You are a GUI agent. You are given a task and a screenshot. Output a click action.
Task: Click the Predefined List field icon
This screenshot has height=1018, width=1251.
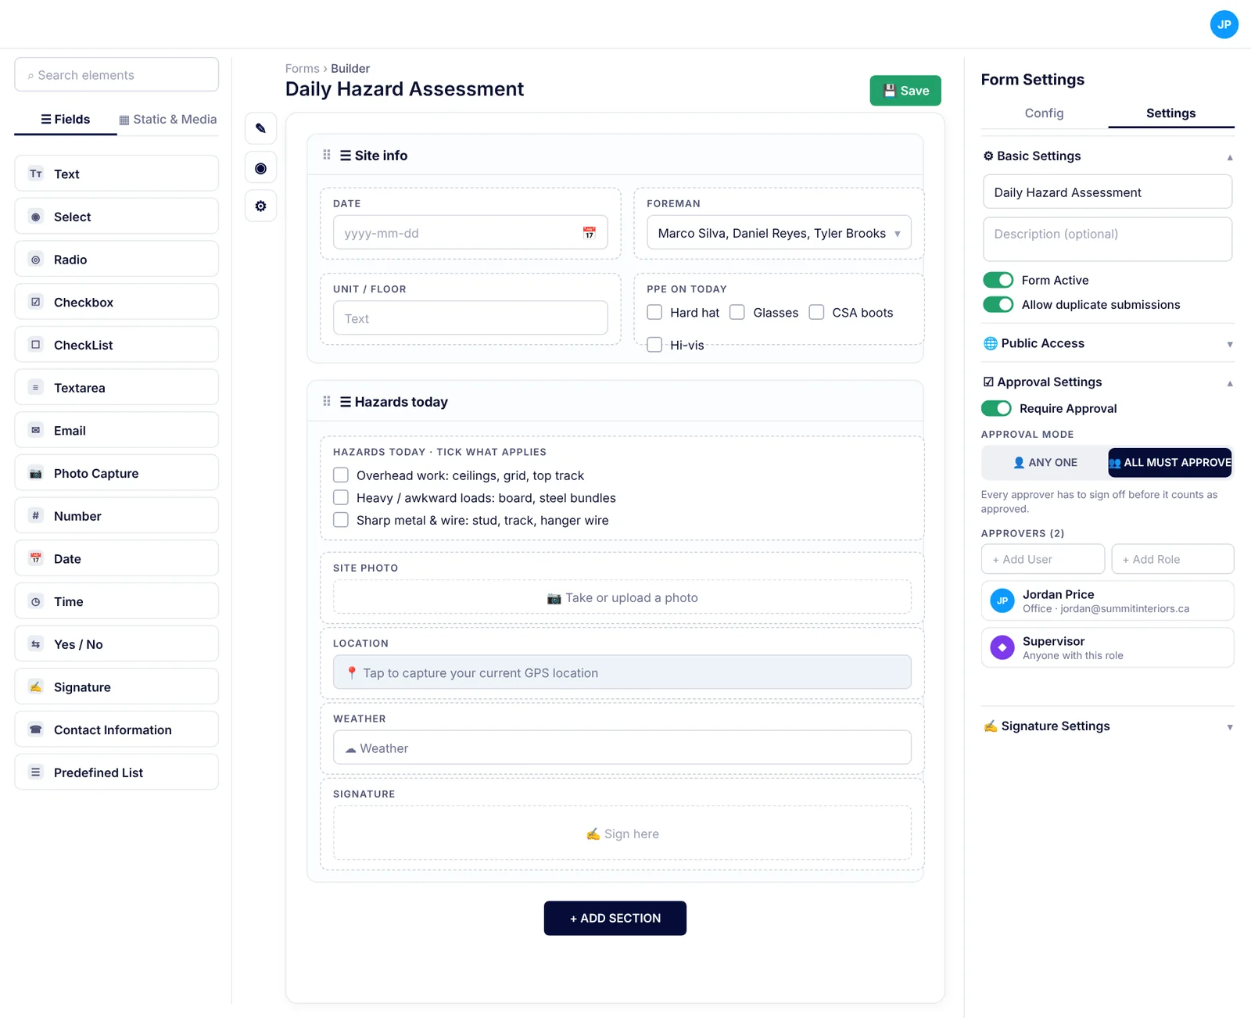click(x=35, y=772)
